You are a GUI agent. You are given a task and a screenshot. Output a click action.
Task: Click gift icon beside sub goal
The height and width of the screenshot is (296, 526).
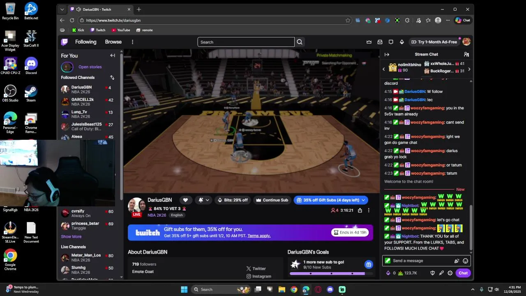[369, 264]
